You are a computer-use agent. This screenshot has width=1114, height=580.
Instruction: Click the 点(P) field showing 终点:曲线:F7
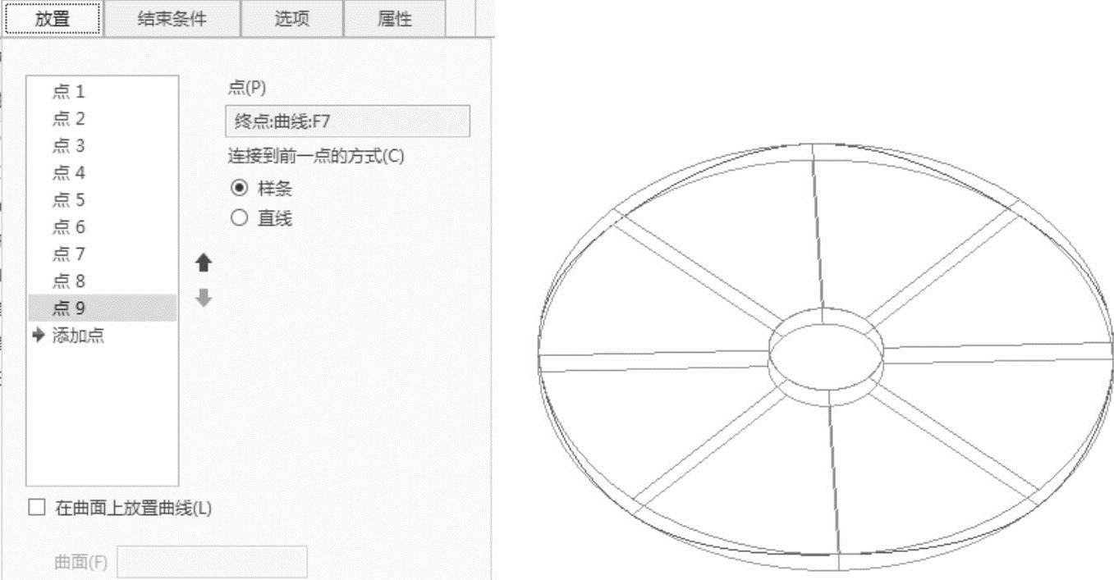[347, 121]
